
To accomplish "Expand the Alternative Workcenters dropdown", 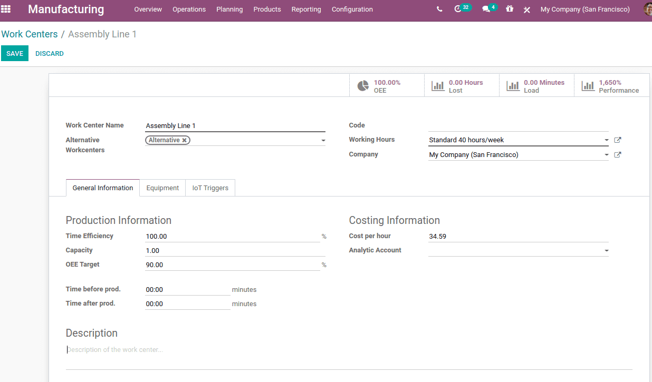I will 323,141.
